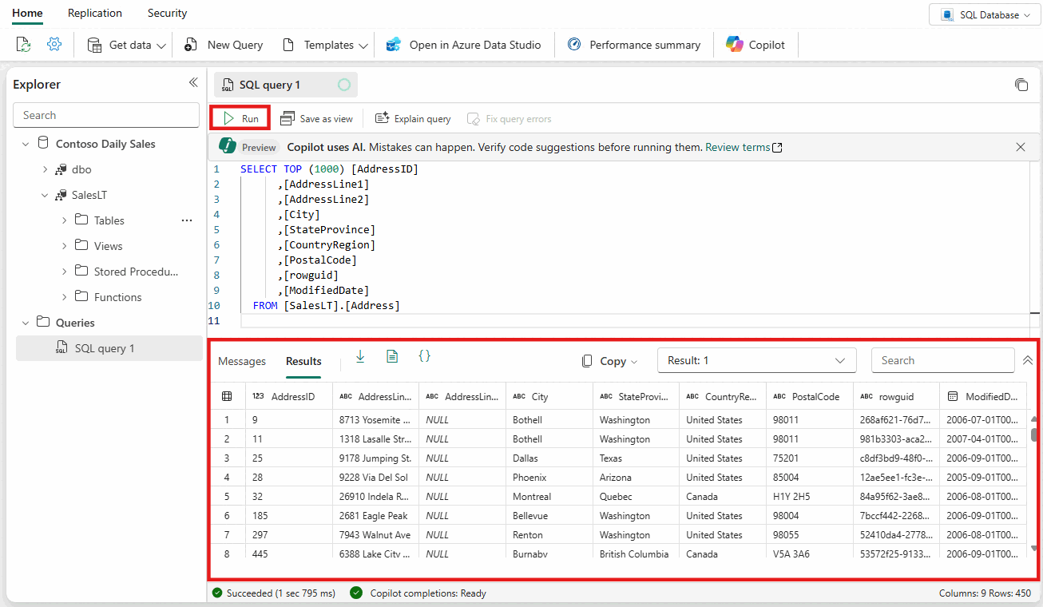Viewport: 1043px width, 607px height.
Task: Export results to Excel
Action: point(392,356)
